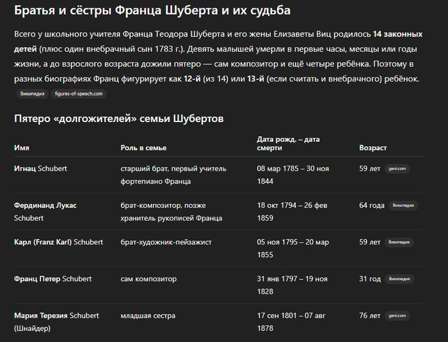Click bold text "14 законных детей"

pos(218,42)
